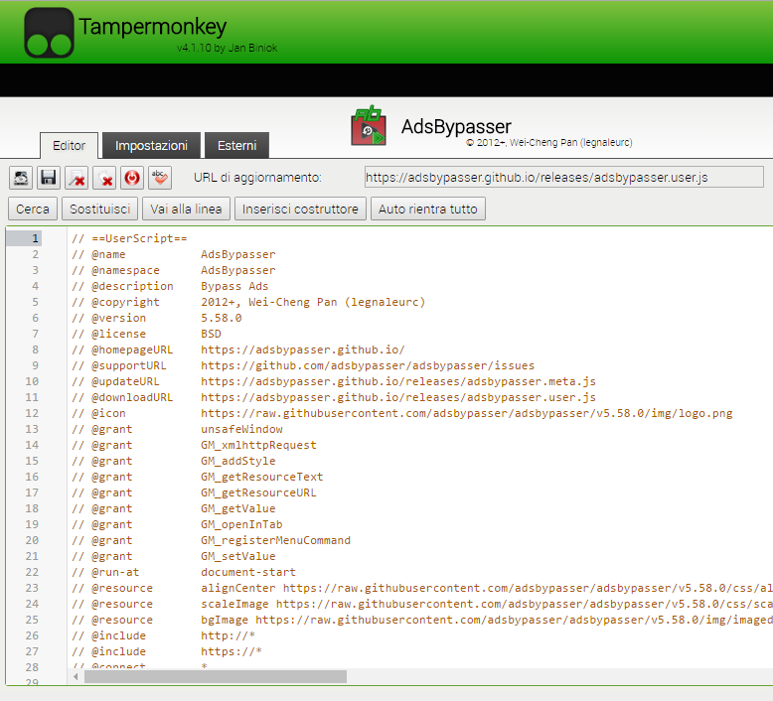Click the left arrow of the horizontal scrollbar

(76, 677)
